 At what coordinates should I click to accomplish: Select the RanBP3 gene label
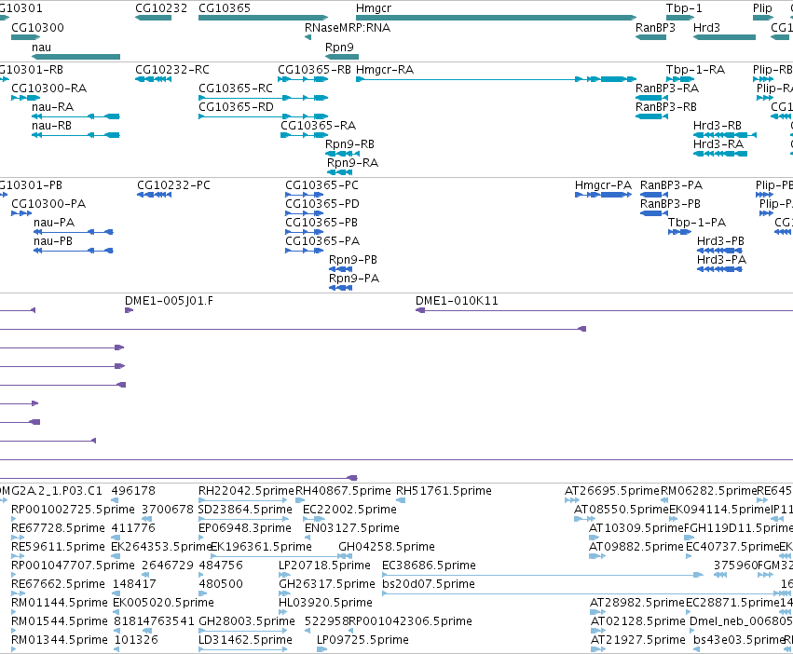[x=655, y=28]
